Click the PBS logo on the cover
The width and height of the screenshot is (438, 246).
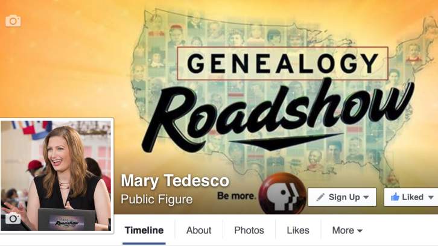(282, 194)
